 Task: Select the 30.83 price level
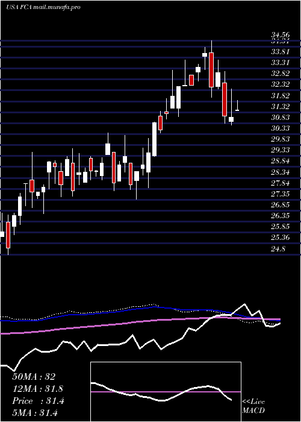[281, 118]
